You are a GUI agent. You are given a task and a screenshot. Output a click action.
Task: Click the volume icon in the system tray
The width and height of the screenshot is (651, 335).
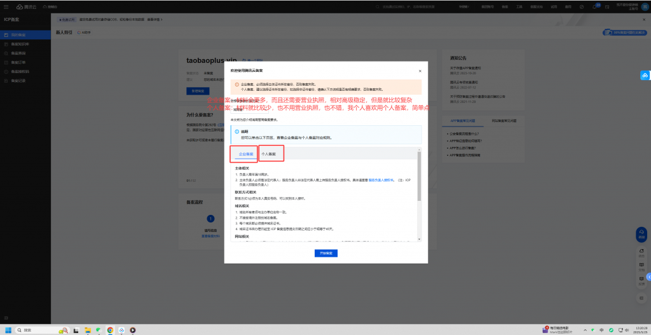coord(627,330)
